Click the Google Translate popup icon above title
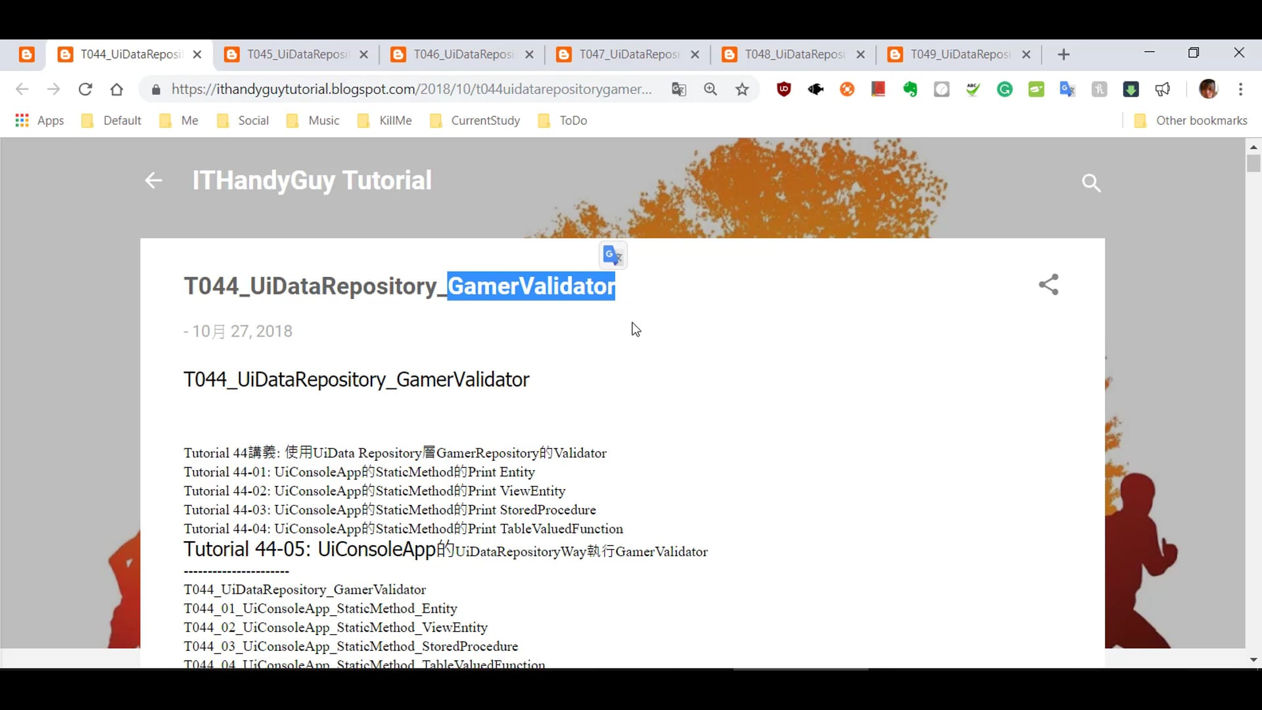1262x710 pixels. point(613,255)
